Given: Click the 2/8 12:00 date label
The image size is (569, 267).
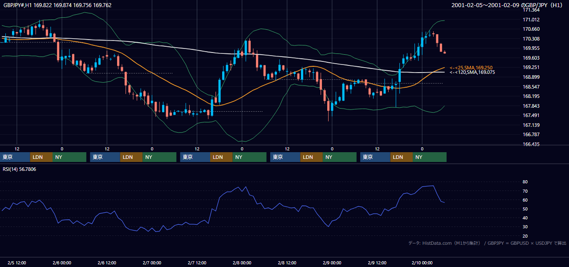Looking at the screenshot, I should (x=287, y=263).
